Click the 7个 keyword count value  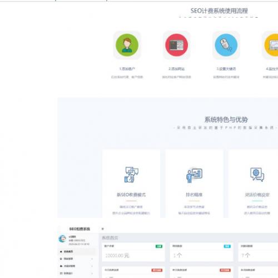point(246,256)
